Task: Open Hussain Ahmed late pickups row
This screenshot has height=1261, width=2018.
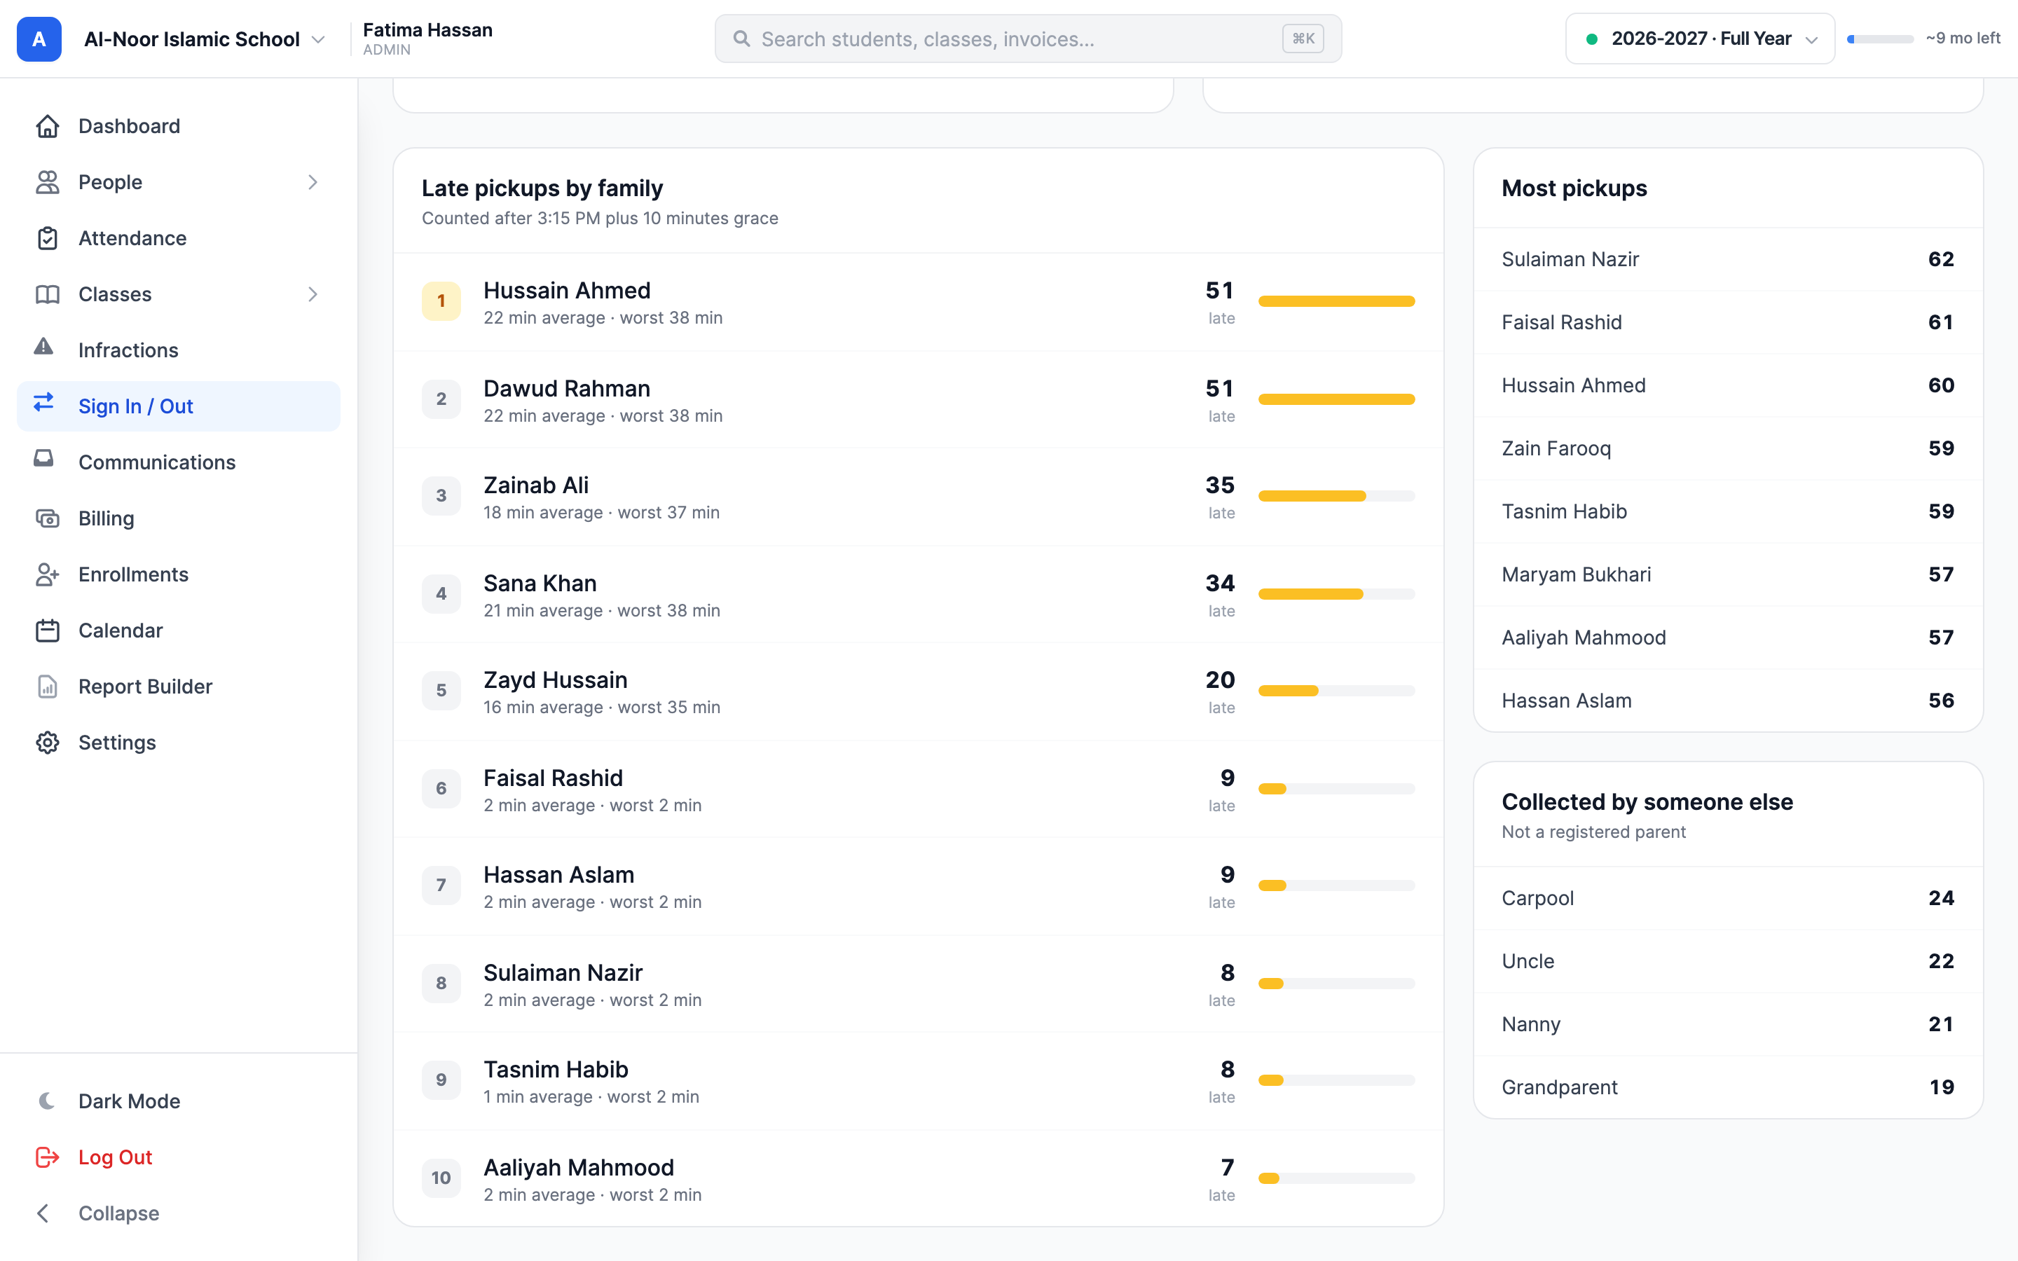Action: click(918, 302)
